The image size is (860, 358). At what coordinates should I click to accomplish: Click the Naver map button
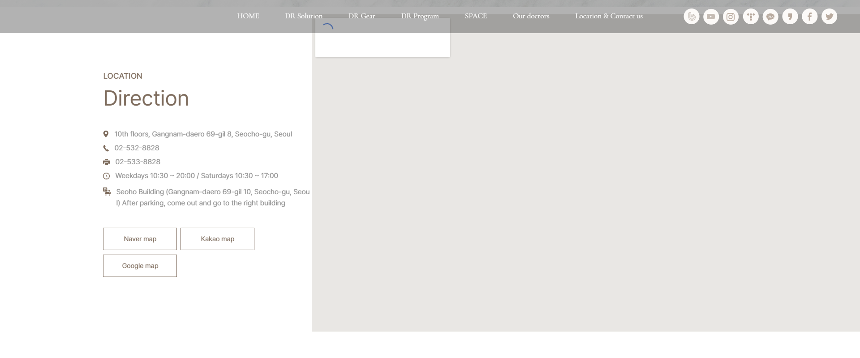[x=140, y=239]
